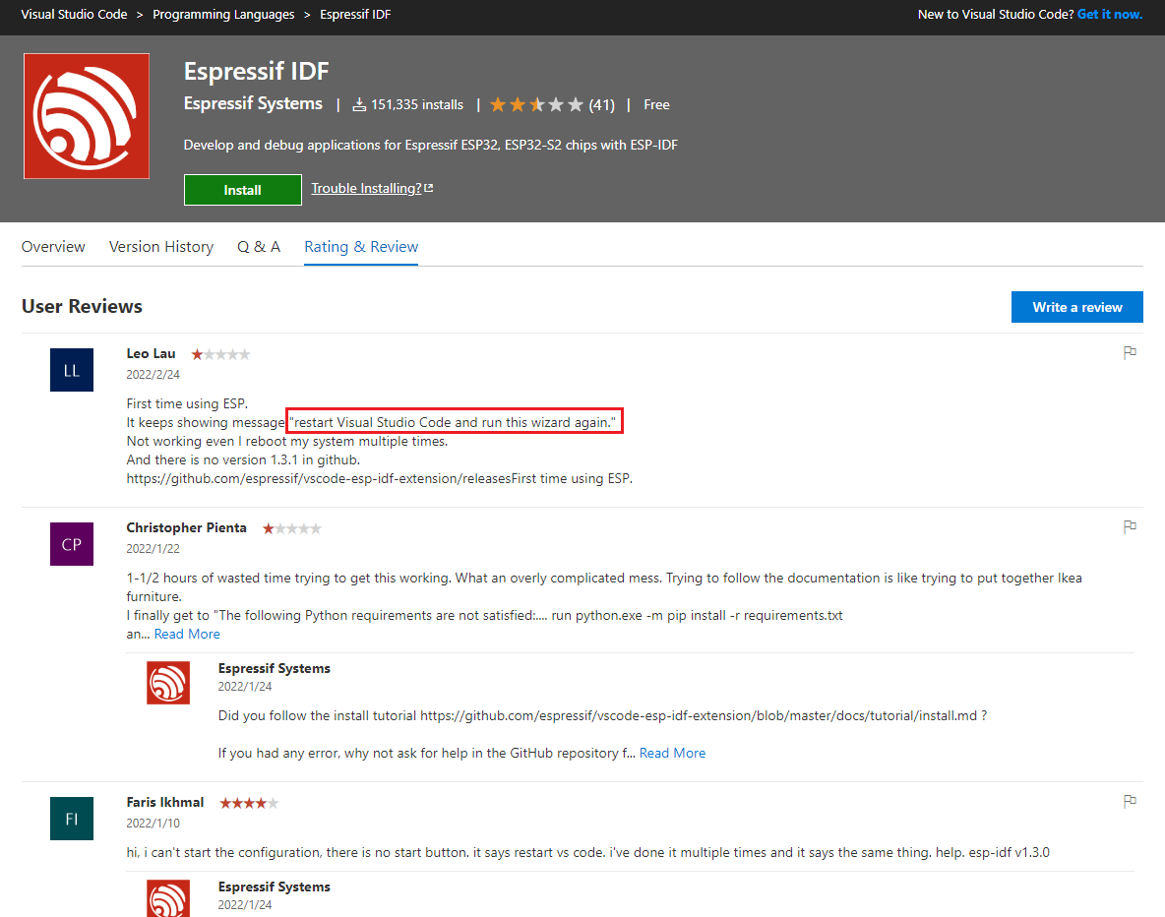Click the install tutorial URL in Espressif reply
The image size is (1165, 917).
699,715
